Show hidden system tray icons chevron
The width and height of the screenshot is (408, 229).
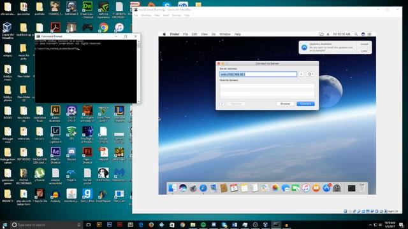pos(370,225)
